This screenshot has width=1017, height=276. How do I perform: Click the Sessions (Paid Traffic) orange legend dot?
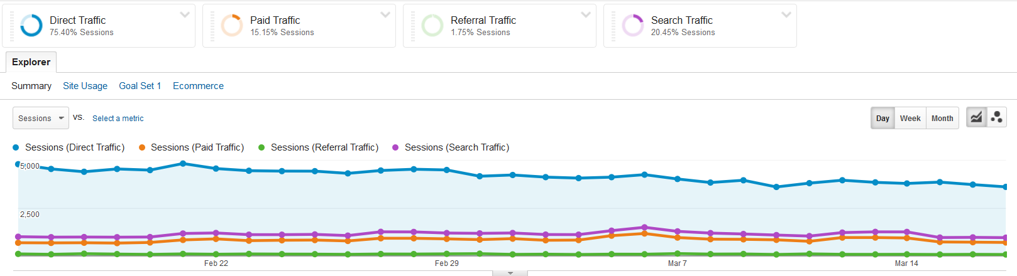click(x=142, y=147)
